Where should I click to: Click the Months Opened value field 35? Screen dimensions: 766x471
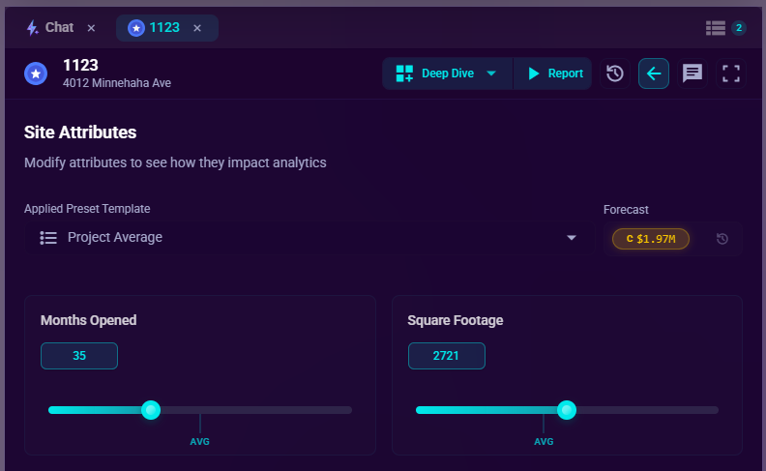(x=79, y=356)
